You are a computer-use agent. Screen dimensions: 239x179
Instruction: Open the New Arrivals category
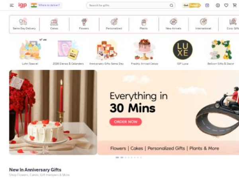[x=173, y=24]
